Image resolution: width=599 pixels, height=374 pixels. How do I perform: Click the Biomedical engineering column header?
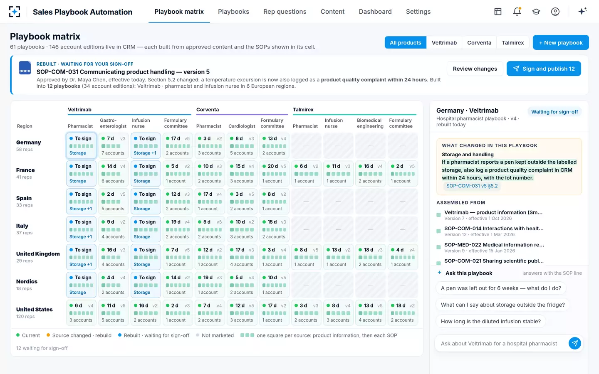pyautogui.click(x=370, y=123)
